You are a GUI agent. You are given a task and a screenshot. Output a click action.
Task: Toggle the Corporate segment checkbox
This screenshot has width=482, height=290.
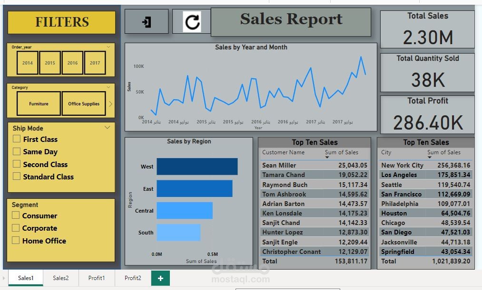coord(16,228)
